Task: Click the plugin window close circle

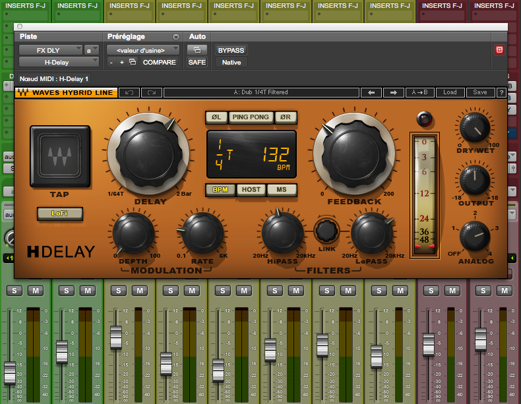Action: click(20, 26)
